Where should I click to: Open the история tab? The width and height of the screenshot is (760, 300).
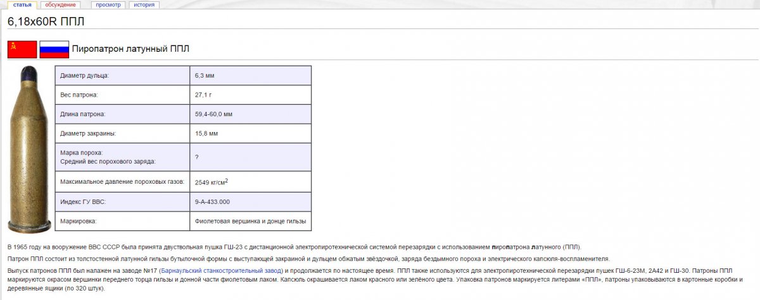[x=144, y=4]
